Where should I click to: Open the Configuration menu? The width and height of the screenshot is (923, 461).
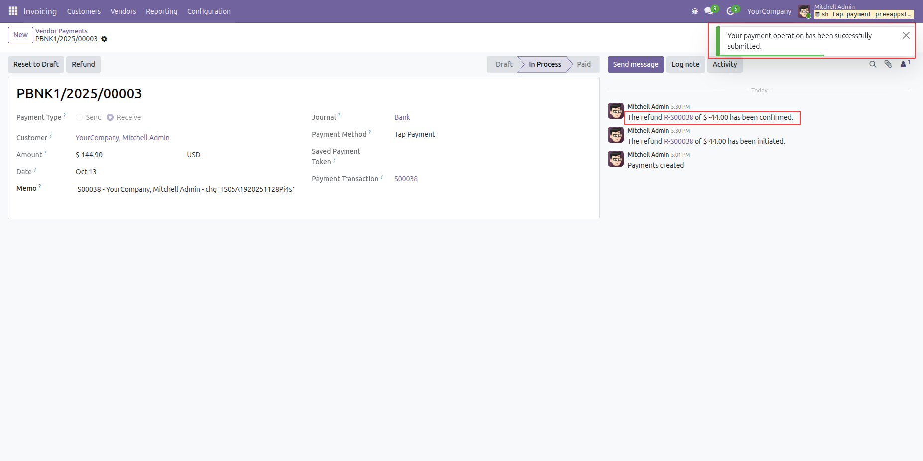(209, 11)
